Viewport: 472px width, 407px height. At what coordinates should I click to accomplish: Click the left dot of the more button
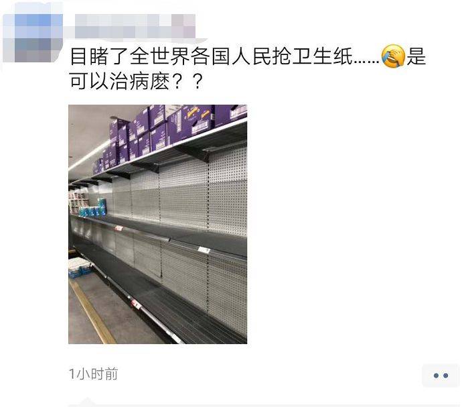[436, 375]
